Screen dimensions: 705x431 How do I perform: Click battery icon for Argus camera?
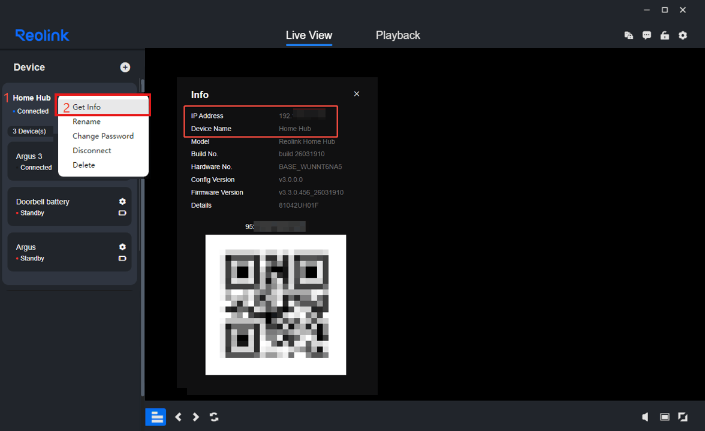coord(122,258)
